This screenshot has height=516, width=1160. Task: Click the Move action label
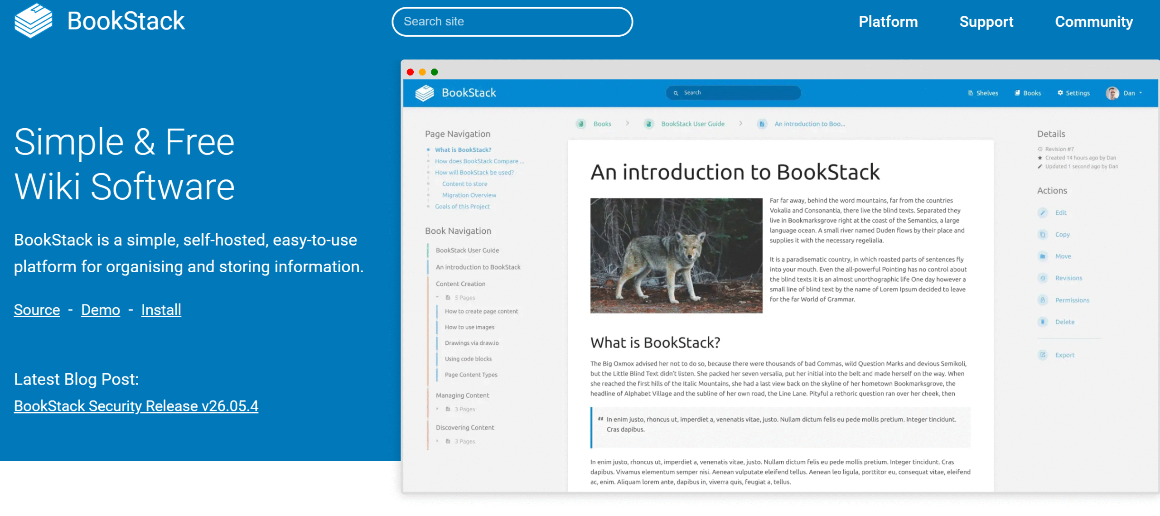[x=1063, y=256]
